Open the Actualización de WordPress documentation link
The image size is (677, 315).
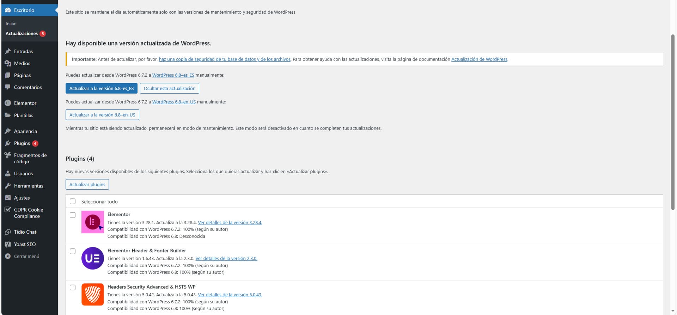[x=479, y=59]
